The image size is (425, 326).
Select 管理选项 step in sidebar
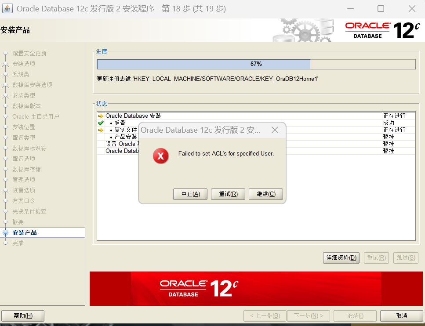24,180
